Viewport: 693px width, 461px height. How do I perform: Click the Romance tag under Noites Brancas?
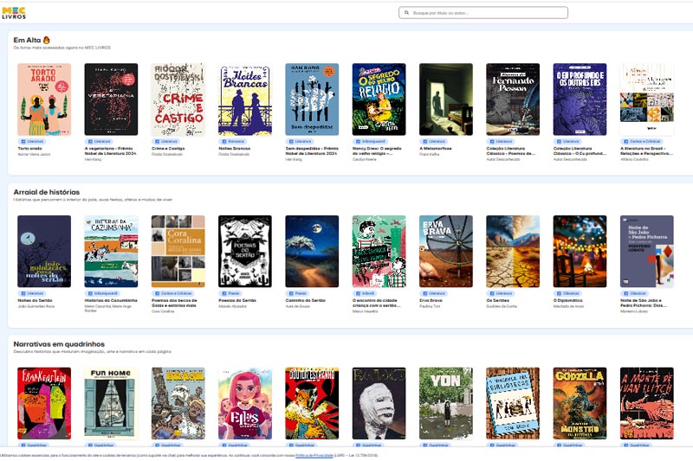pos(233,142)
